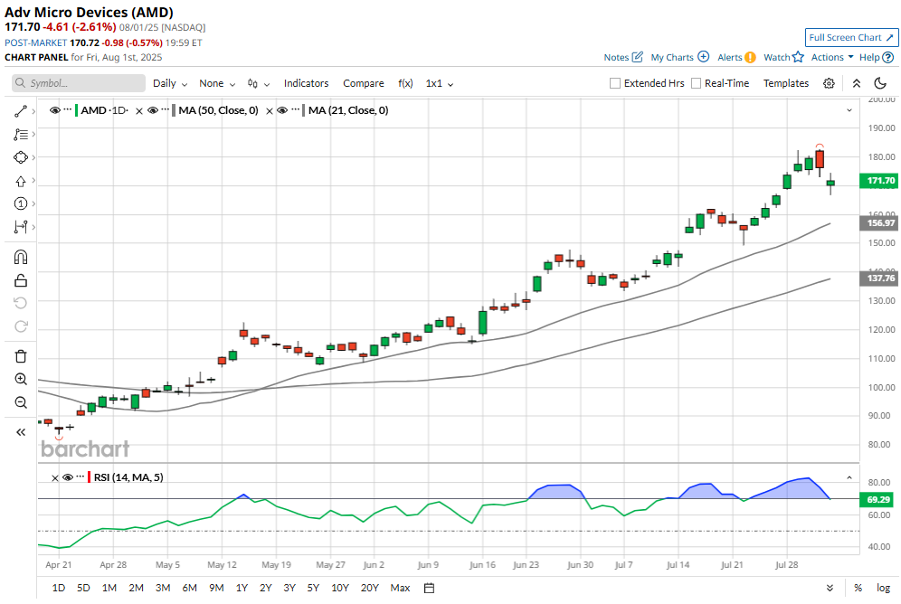
Task: Zoom in on the chart
Action: 21,379
